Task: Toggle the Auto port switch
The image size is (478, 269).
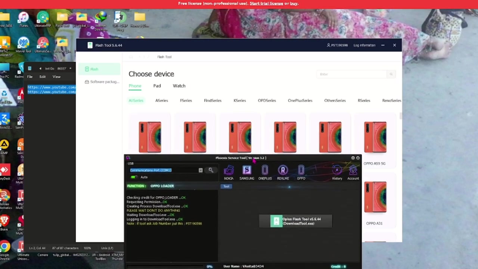Action: click(x=134, y=177)
